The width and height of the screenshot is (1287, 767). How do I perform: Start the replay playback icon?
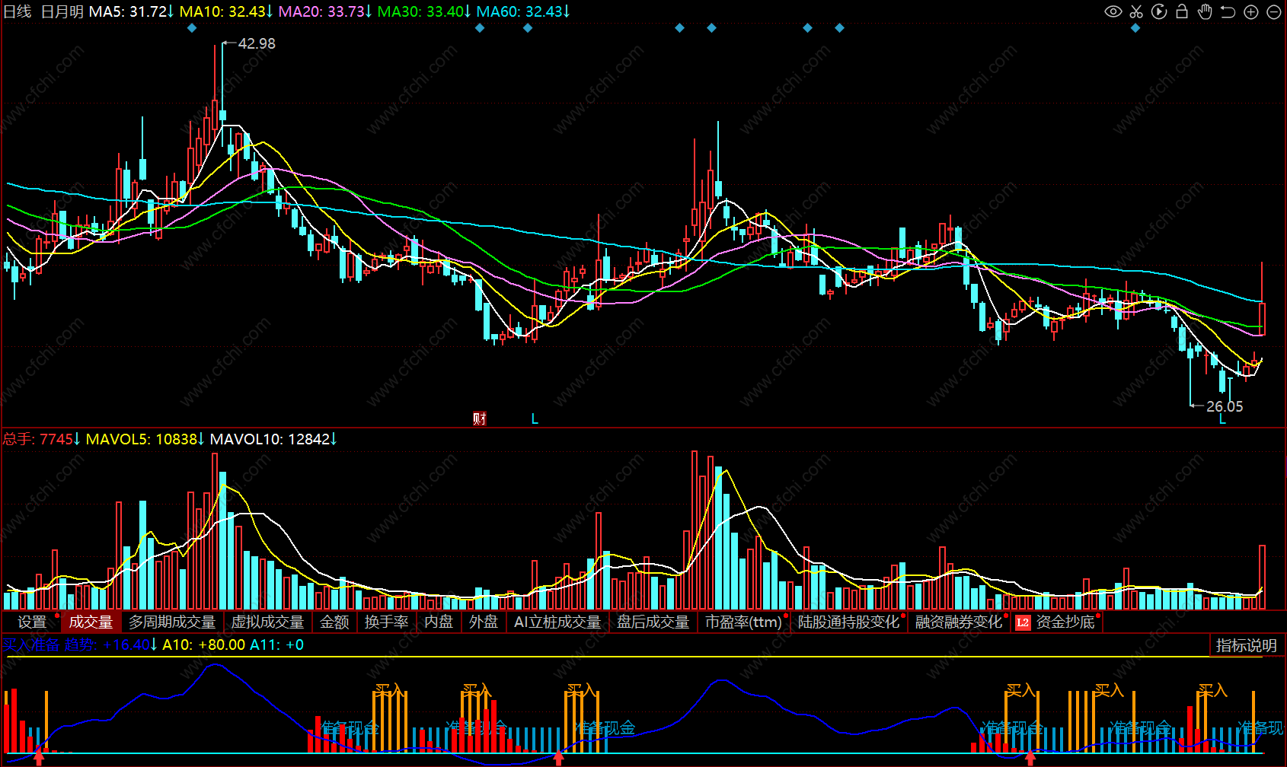pos(1159,11)
